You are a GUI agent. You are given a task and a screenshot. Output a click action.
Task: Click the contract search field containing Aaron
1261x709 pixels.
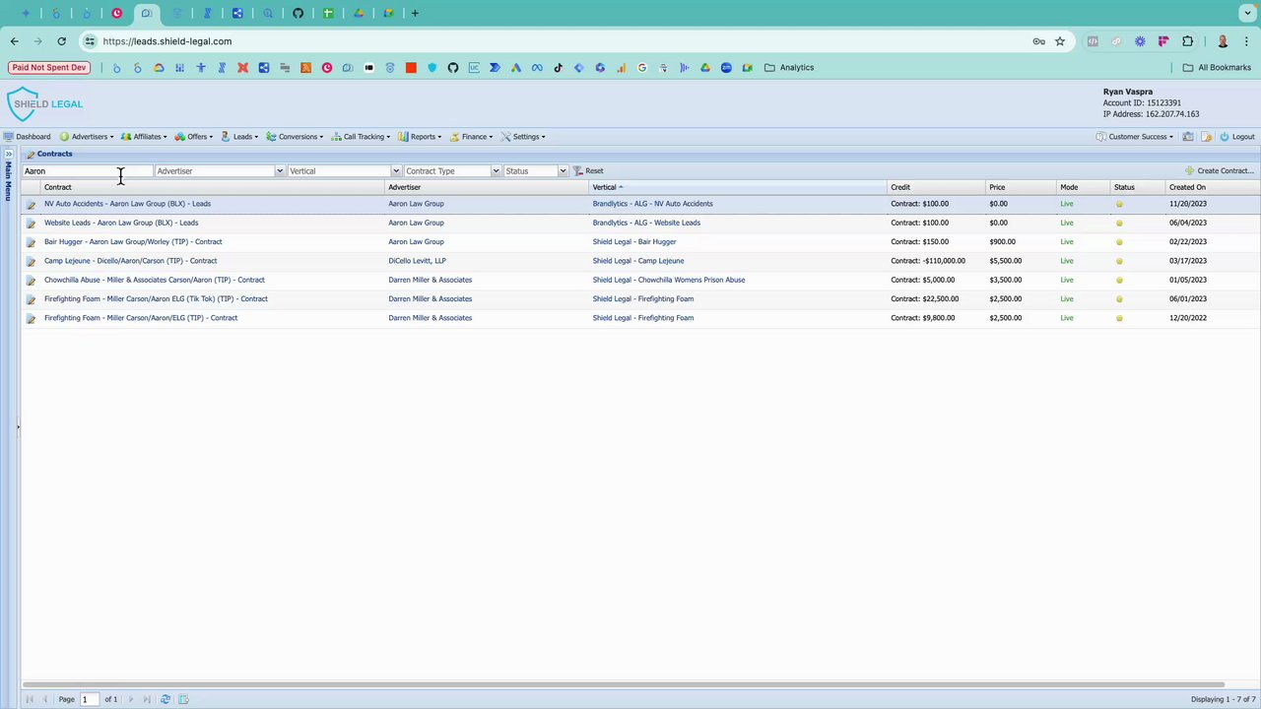point(88,171)
